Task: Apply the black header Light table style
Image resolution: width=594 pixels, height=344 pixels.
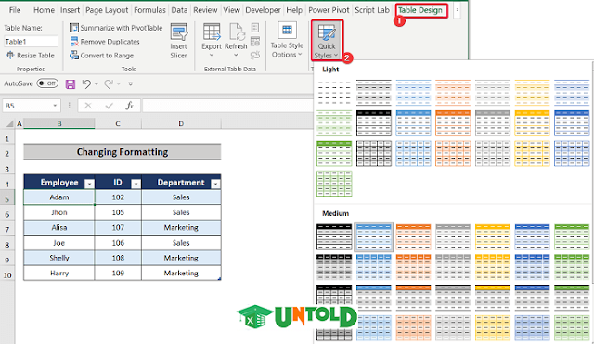Action: click(374, 123)
